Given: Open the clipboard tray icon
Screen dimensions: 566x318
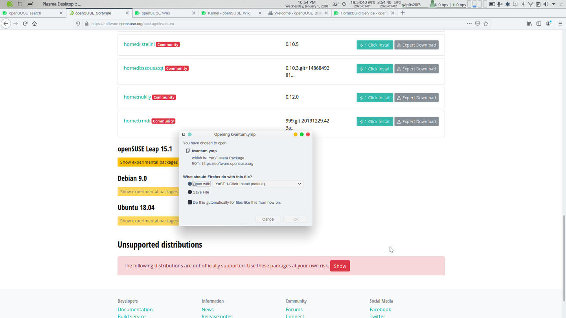Looking at the screenshot, I should [x=538, y=4].
